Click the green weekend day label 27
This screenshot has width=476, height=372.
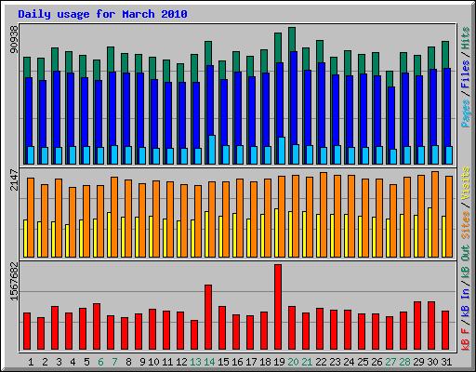(390, 362)
